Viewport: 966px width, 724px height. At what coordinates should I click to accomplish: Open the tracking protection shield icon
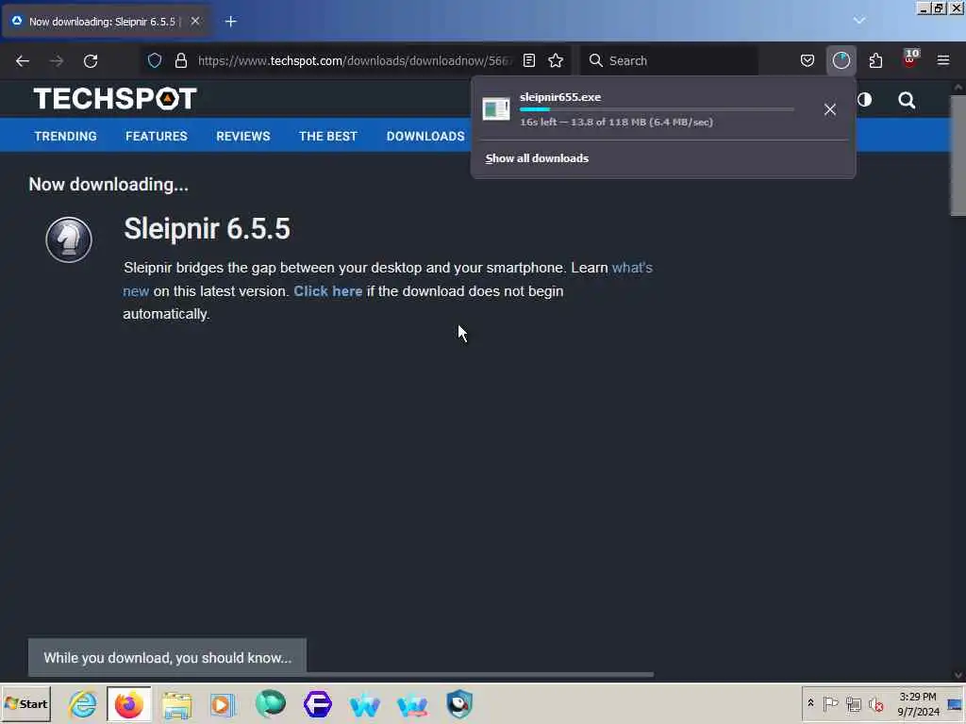(x=155, y=60)
